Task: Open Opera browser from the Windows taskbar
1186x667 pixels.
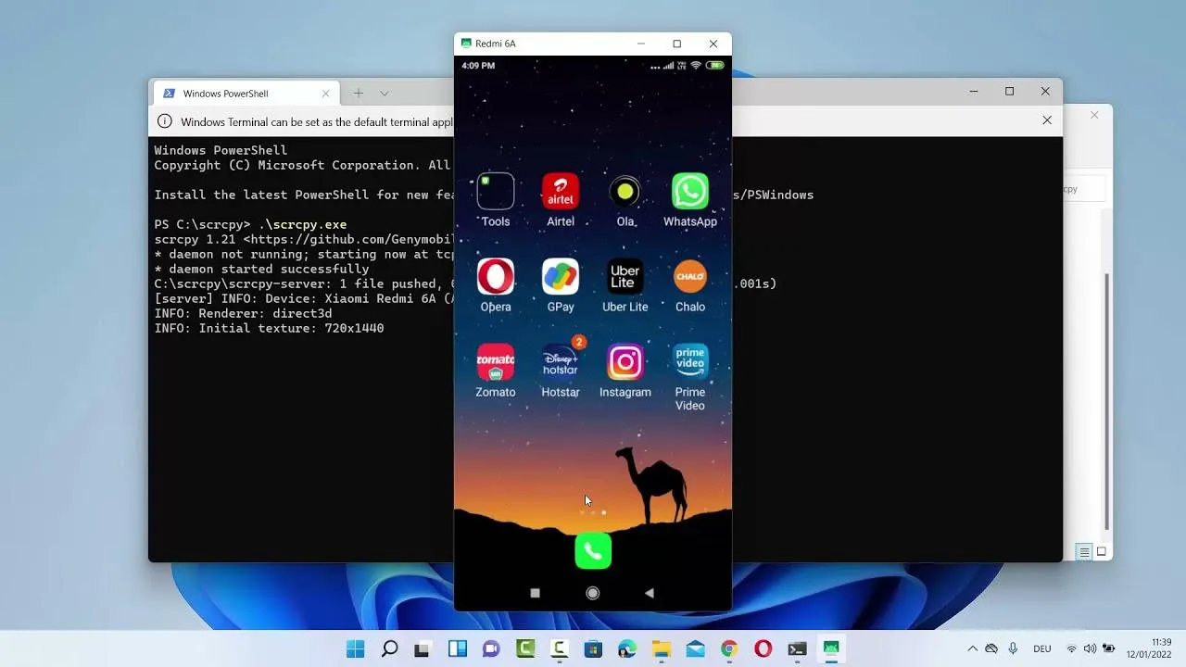Action: click(763, 649)
